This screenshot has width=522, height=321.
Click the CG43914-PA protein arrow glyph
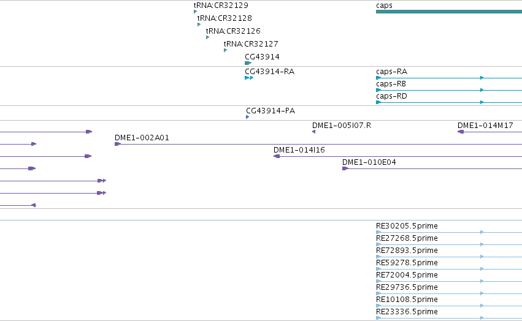click(x=247, y=117)
